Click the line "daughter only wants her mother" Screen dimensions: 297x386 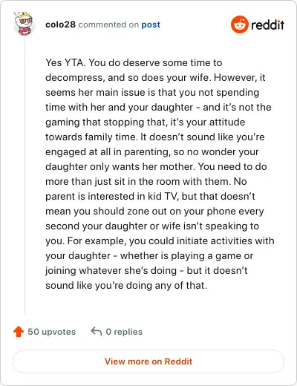point(156,166)
